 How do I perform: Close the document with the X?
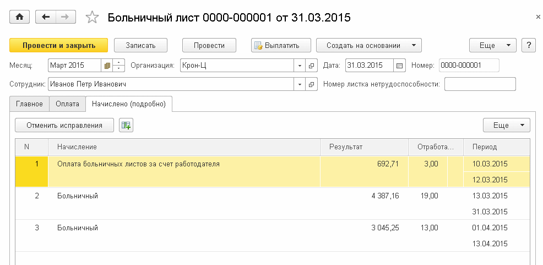click(539, 17)
